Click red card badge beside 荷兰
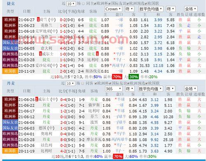The height and width of the screenshot is (161, 206). 38,20
